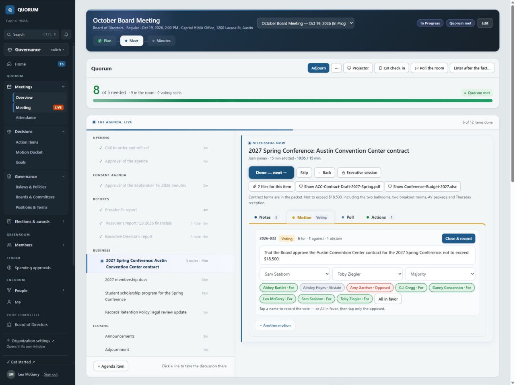Image resolution: width=515 pixels, height=385 pixels.
Task: Click the QR check-in phone icon
Action: [x=380, y=68]
